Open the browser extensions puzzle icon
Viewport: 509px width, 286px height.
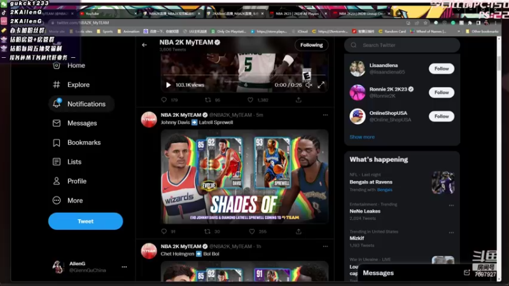[470, 23]
